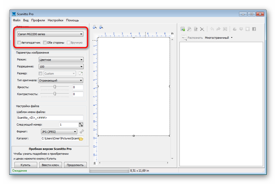276x184 pixels.
Task: Expand the Режим dropdown showing Цветное
Action: 61,60
